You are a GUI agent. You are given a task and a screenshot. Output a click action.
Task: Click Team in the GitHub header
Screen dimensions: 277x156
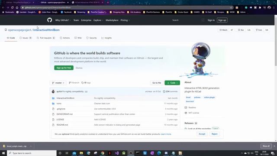(x=76, y=20)
